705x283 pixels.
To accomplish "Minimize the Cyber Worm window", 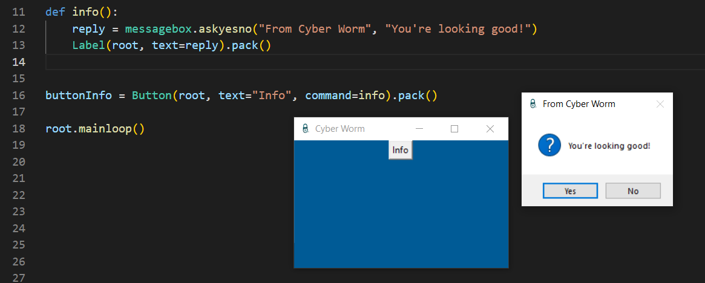I will click(419, 129).
